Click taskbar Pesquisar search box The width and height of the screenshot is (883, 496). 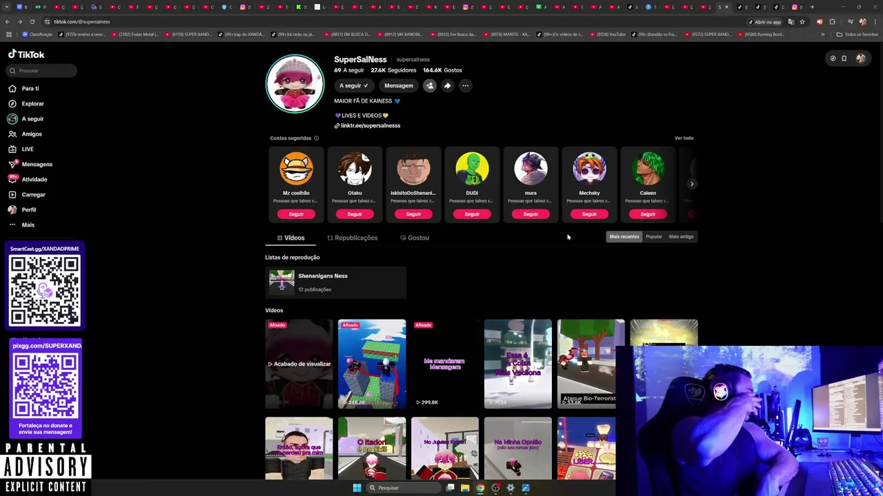coord(404,488)
